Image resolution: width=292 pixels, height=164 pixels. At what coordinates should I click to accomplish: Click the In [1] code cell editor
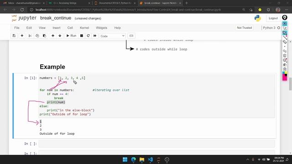coord(156,96)
